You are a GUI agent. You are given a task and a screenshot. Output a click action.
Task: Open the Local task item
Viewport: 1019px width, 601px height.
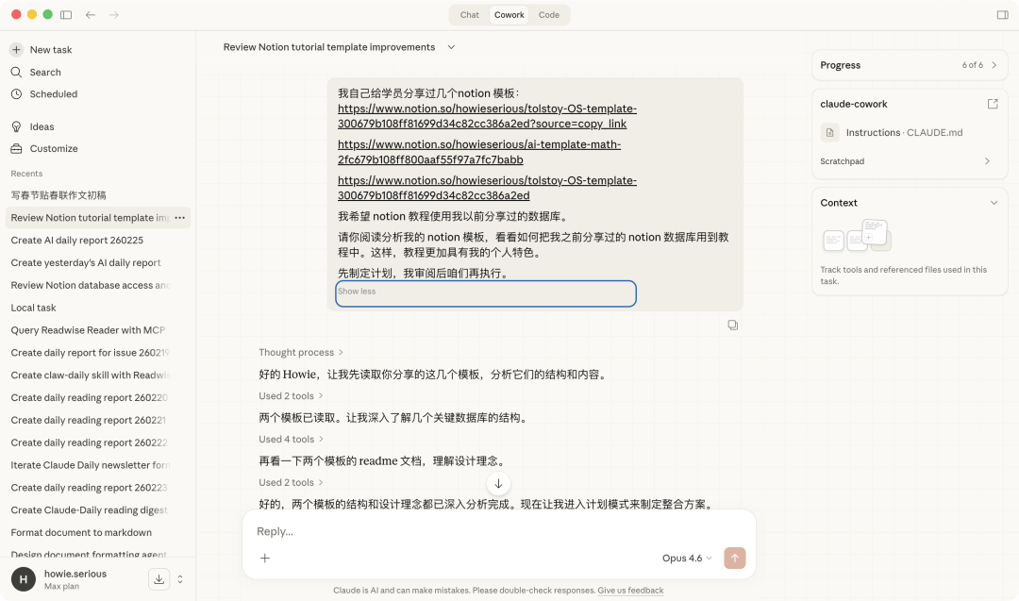33,308
